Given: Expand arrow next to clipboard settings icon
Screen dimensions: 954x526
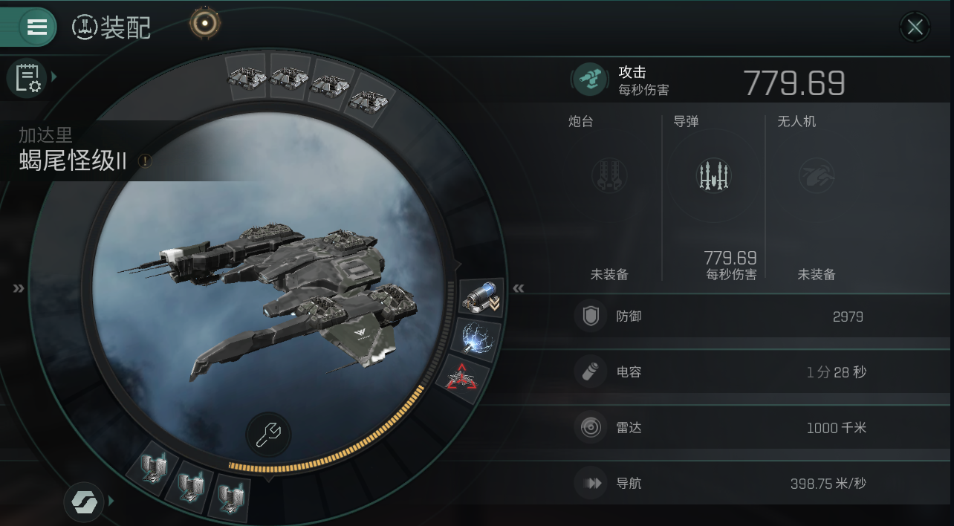Looking at the screenshot, I should pyautogui.click(x=54, y=77).
